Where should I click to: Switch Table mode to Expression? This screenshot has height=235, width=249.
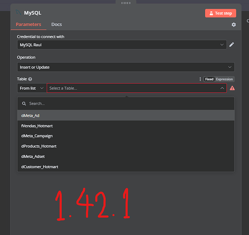pos(224,79)
